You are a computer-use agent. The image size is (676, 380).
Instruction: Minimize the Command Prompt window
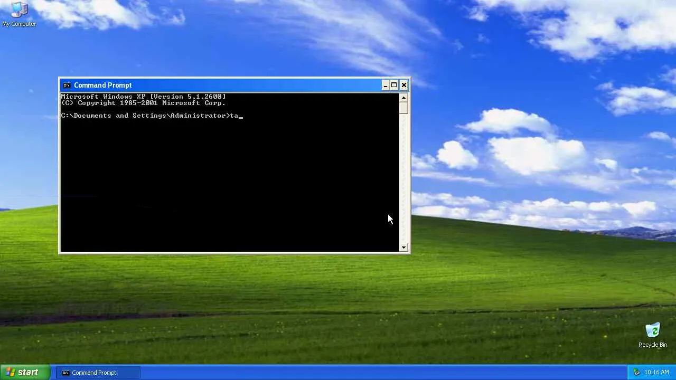click(x=386, y=85)
